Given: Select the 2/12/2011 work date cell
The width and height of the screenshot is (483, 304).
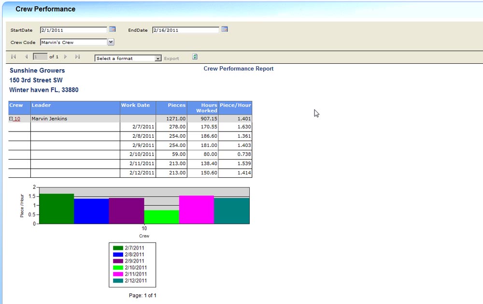Looking at the screenshot, I should tap(138, 173).
